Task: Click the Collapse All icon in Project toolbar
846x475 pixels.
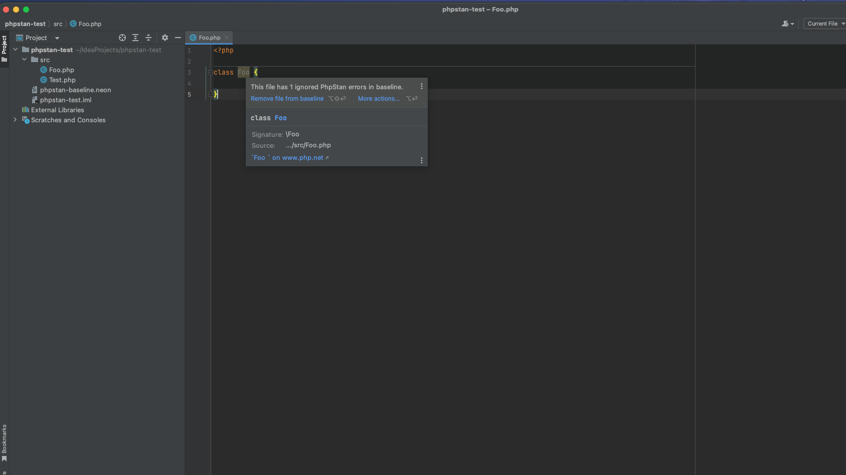Action: 148,38
